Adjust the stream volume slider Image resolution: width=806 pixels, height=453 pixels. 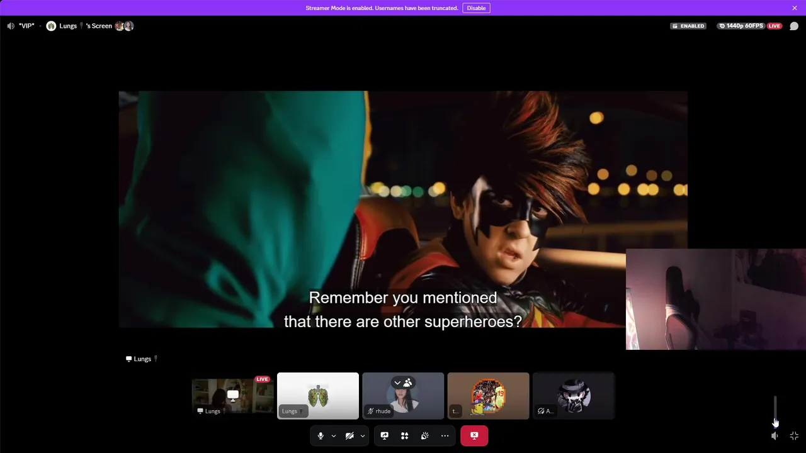coord(775,411)
